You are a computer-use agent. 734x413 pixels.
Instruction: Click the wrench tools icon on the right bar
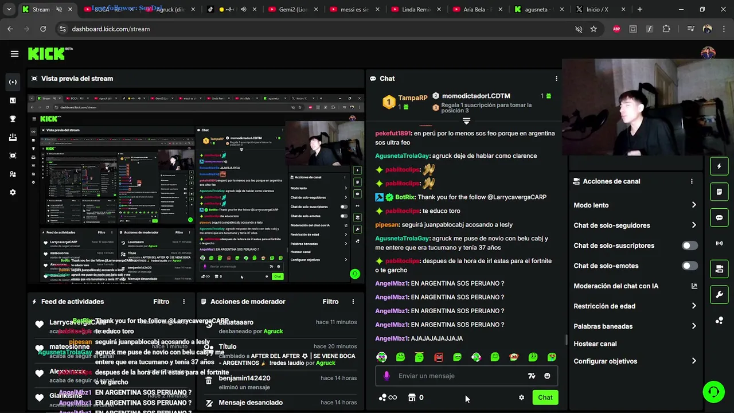719,295
